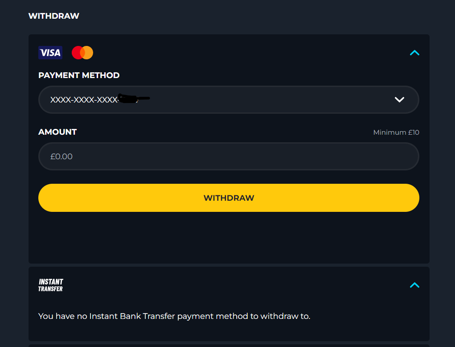This screenshot has width=455, height=347.
Task: Click the Visa card logo
Action: click(50, 53)
